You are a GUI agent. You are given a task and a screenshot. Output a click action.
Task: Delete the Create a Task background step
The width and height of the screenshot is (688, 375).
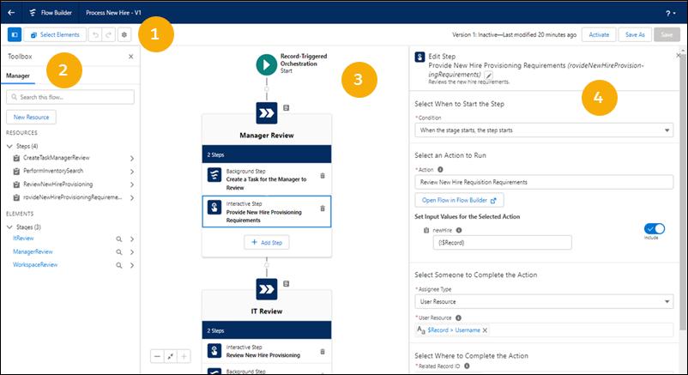[322, 175]
